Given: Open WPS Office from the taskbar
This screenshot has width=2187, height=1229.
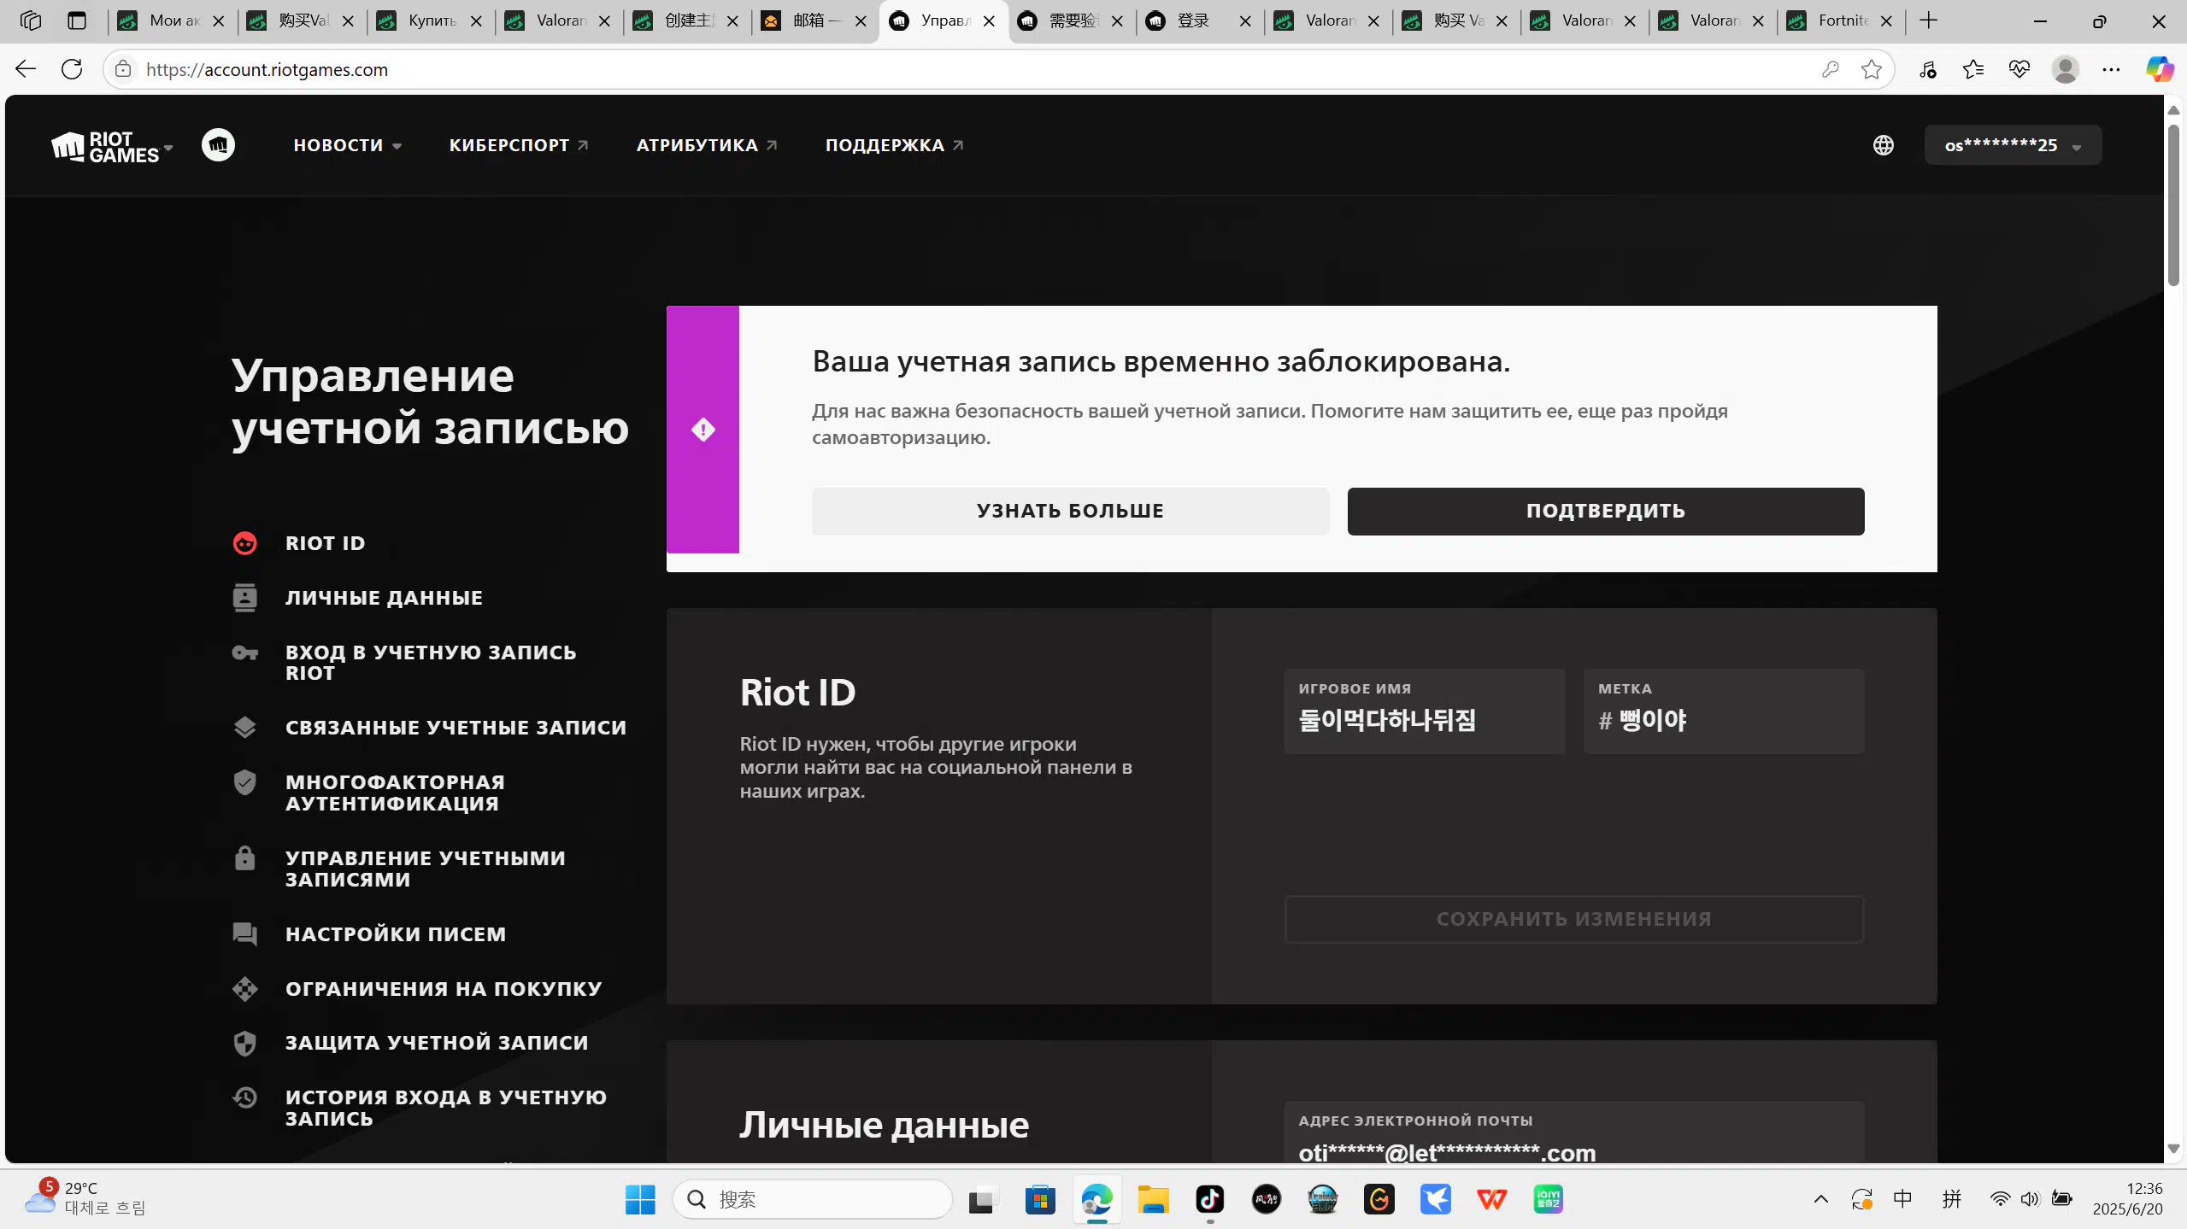Looking at the screenshot, I should tap(1491, 1200).
